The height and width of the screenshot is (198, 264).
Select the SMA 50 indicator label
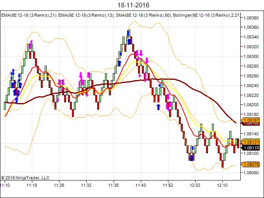(144, 15)
